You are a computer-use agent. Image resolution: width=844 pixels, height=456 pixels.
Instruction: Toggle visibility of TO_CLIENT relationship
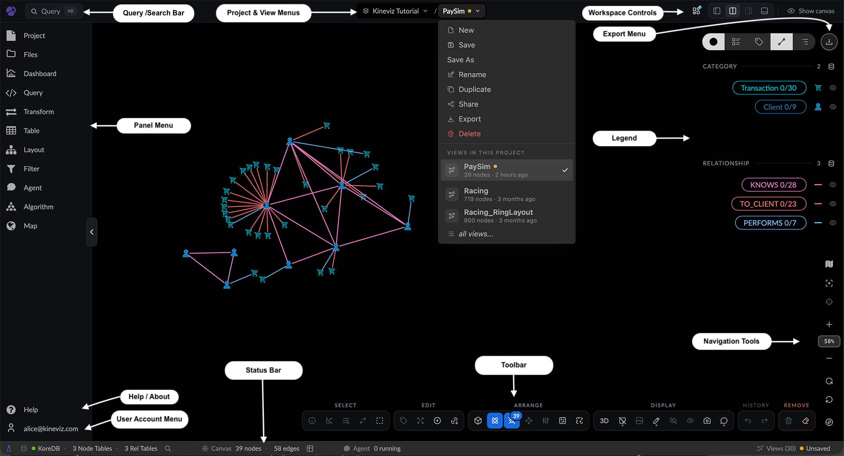pyautogui.click(x=833, y=204)
